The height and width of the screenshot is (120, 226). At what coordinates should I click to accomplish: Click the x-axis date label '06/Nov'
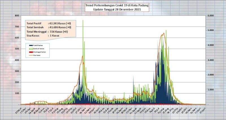point(83,110)
